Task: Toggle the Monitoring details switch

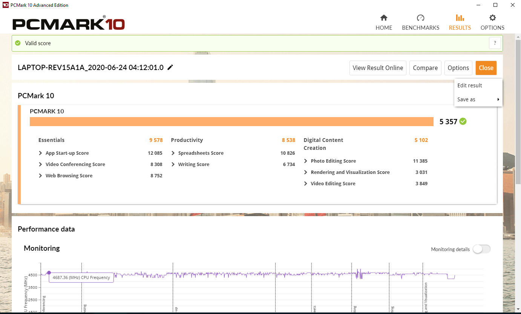Action: 481,249
